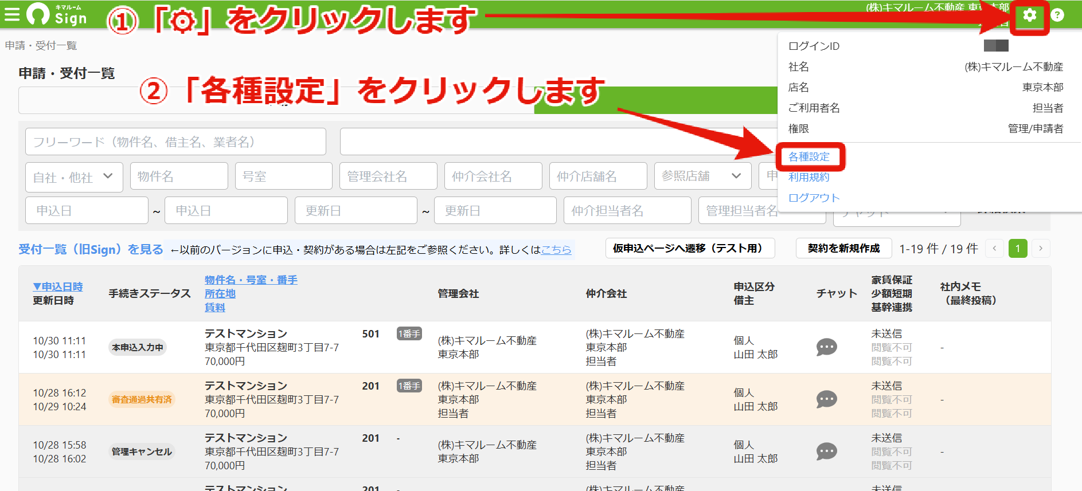Select room number 501 cell
The height and width of the screenshot is (491, 1082).
pyautogui.click(x=371, y=333)
